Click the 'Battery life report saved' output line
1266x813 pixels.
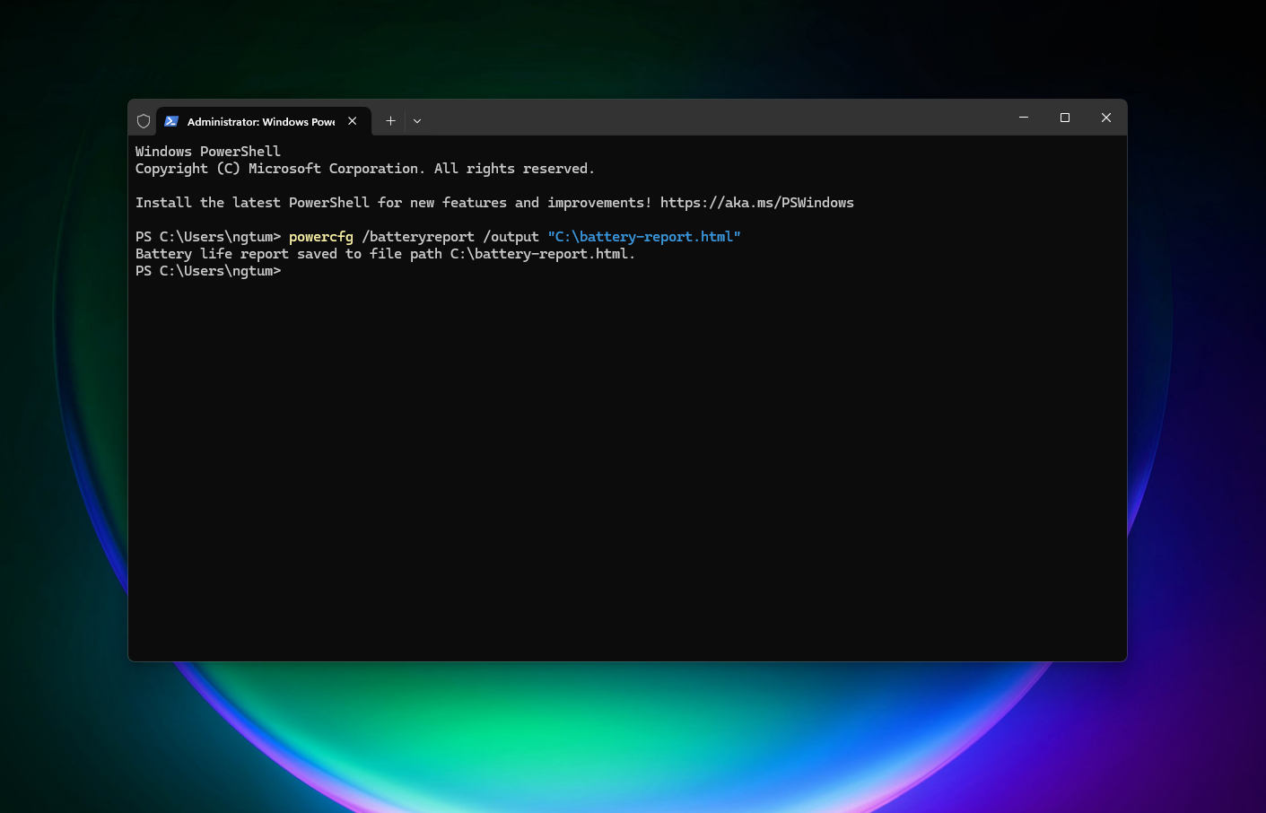pyautogui.click(x=386, y=254)
